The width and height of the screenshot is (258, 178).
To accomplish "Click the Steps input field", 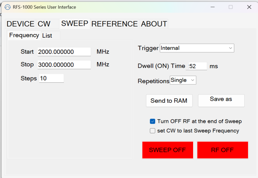I will point(52,78).
